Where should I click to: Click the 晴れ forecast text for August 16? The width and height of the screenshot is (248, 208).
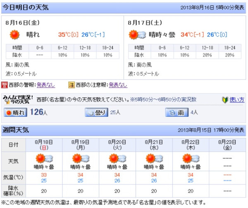coord(33,35)
